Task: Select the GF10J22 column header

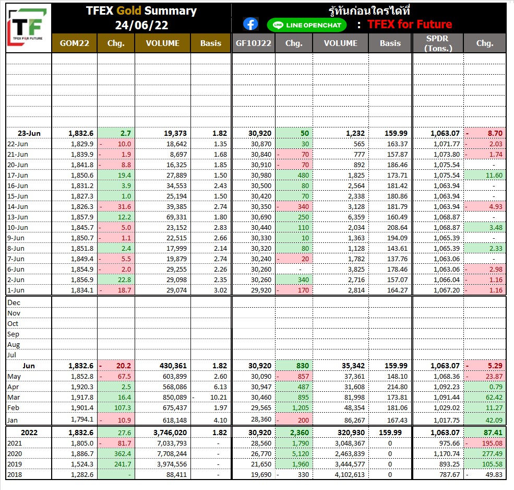Action: [x=254, y=43]
